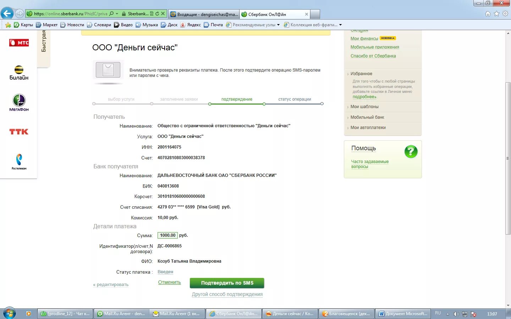This screenshot has width=511, height=319.
Task: Switch to Входящие mail tab
Action: pyautogui.click(x=204, y=14)
